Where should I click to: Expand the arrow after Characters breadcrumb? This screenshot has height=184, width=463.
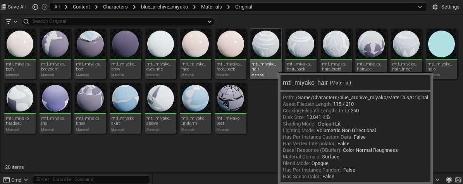point(134,7)
